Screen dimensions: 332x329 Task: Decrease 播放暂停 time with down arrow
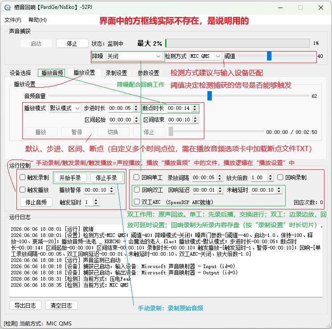point(111,192)
